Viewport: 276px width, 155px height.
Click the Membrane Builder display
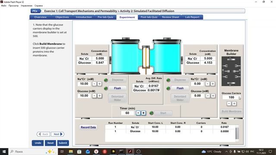(231, 71)
